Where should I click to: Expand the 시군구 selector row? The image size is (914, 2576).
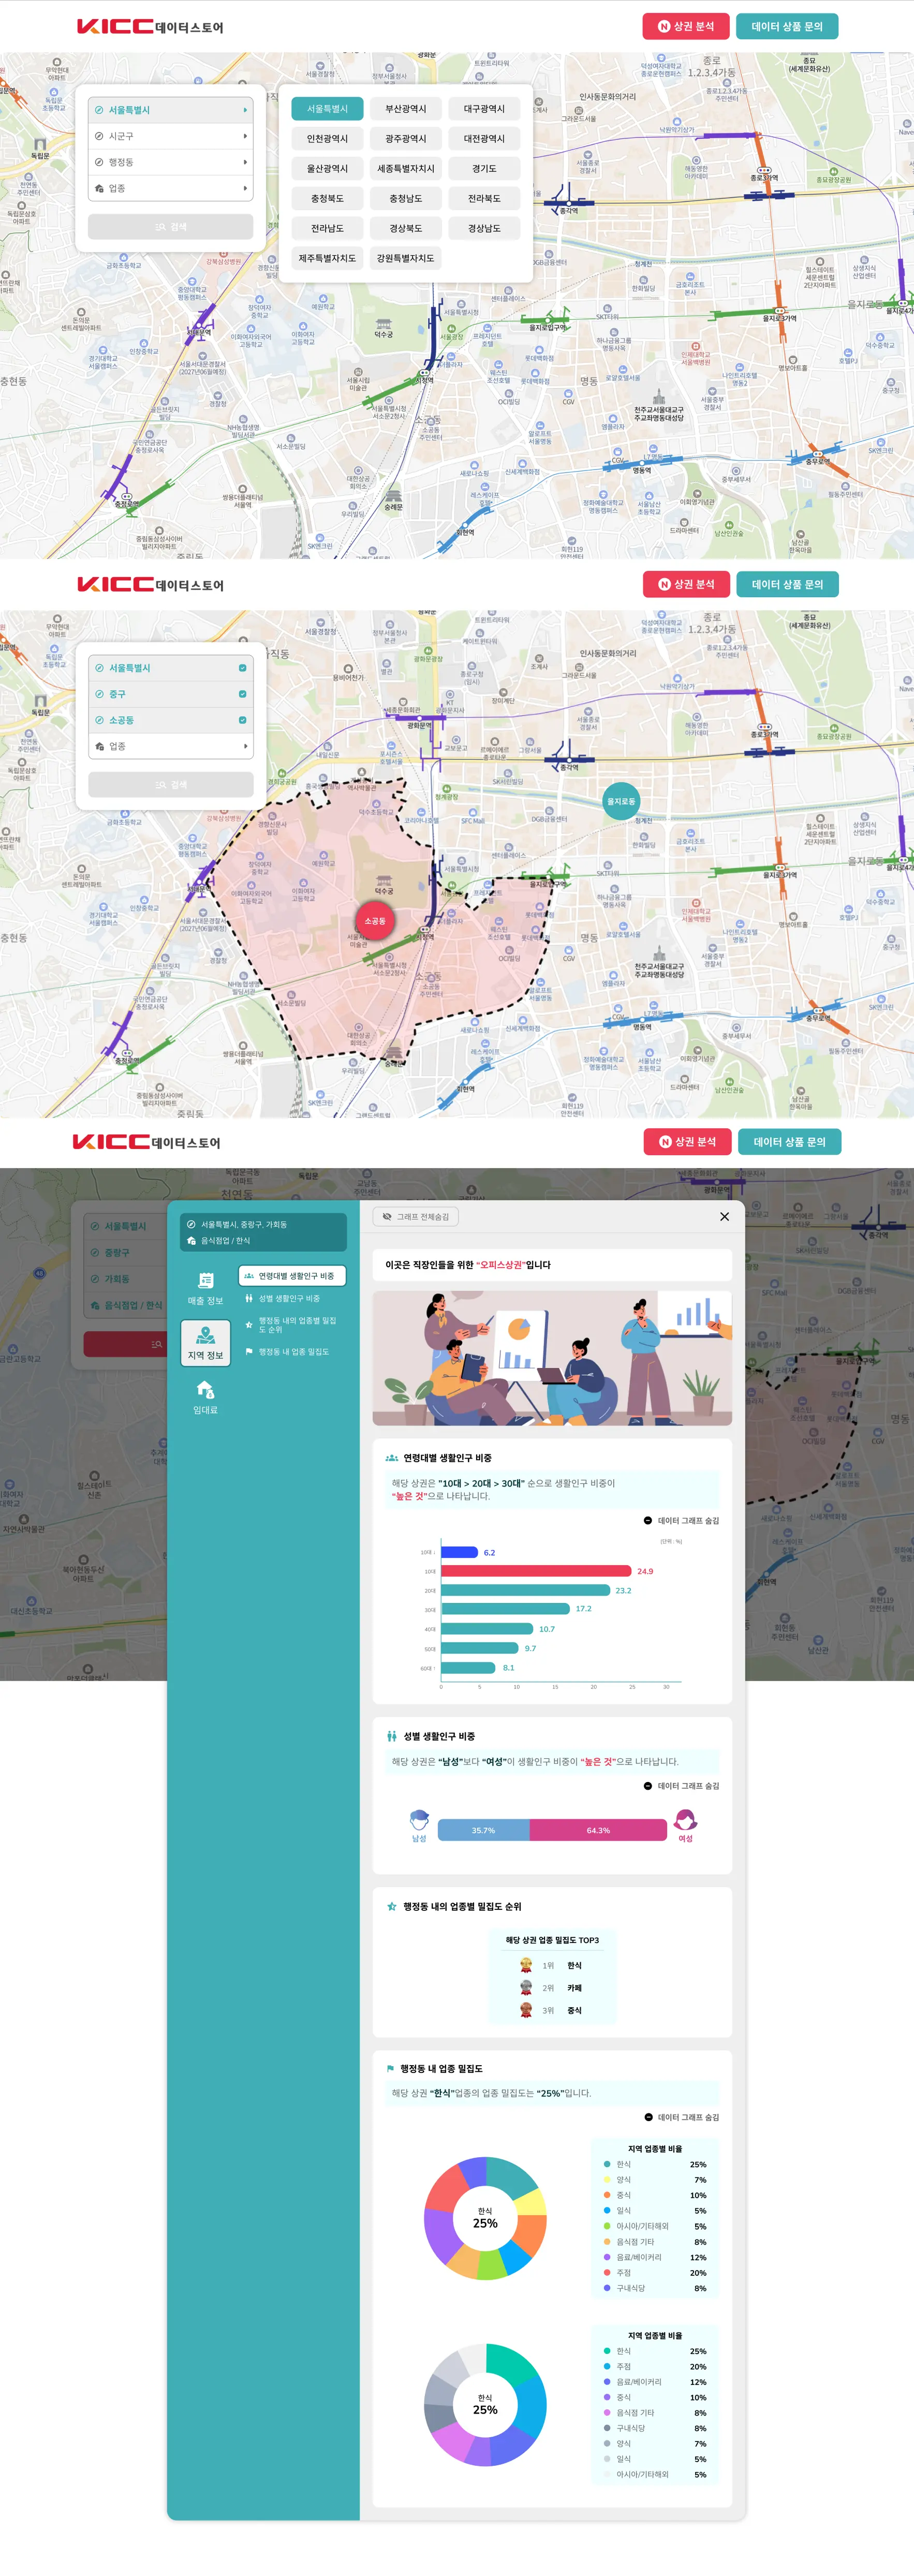[170, 136]
